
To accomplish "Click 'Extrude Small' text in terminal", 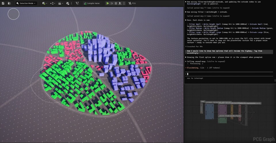I will (256, 24).
